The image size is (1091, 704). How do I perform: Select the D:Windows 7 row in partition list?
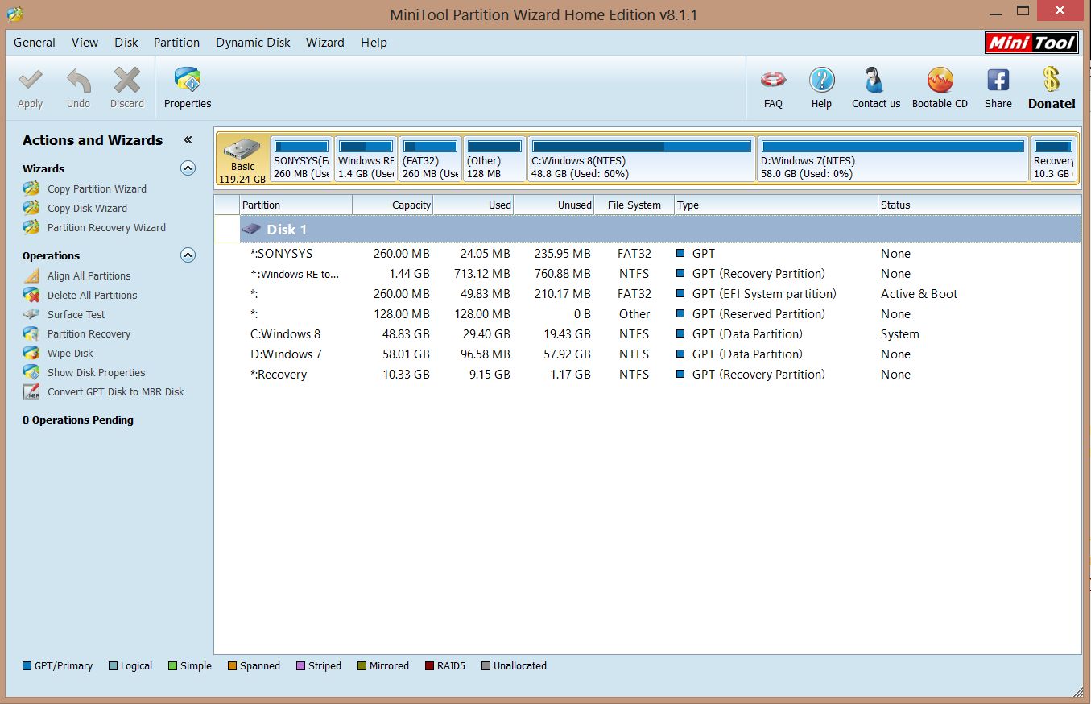pos(286,354)
